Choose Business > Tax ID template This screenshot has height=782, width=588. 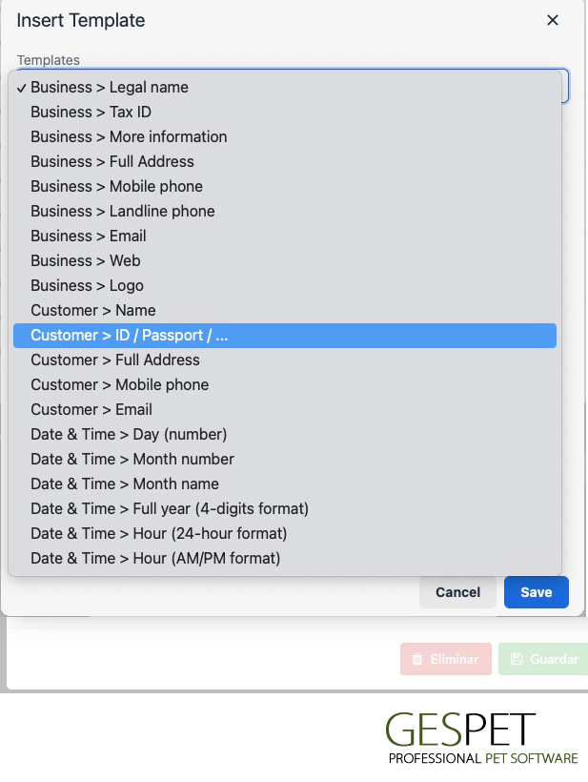pyautogui.click(x=285, y=113)
